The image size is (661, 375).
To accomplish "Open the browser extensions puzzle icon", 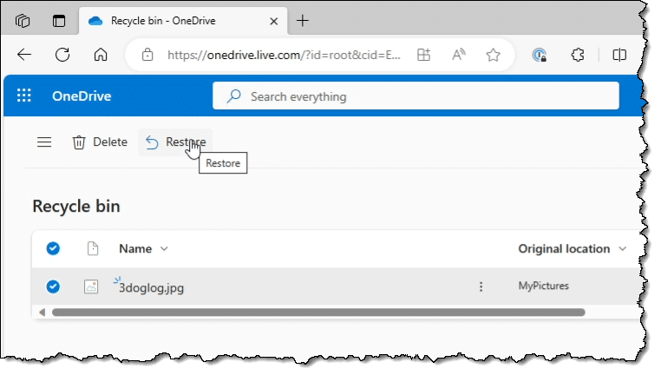I will point(578,55).
